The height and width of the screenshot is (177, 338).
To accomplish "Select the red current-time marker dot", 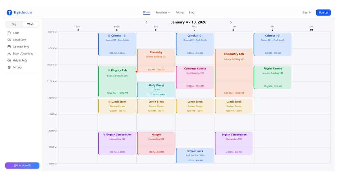I will pyautogui.click(x=136, y=72).
